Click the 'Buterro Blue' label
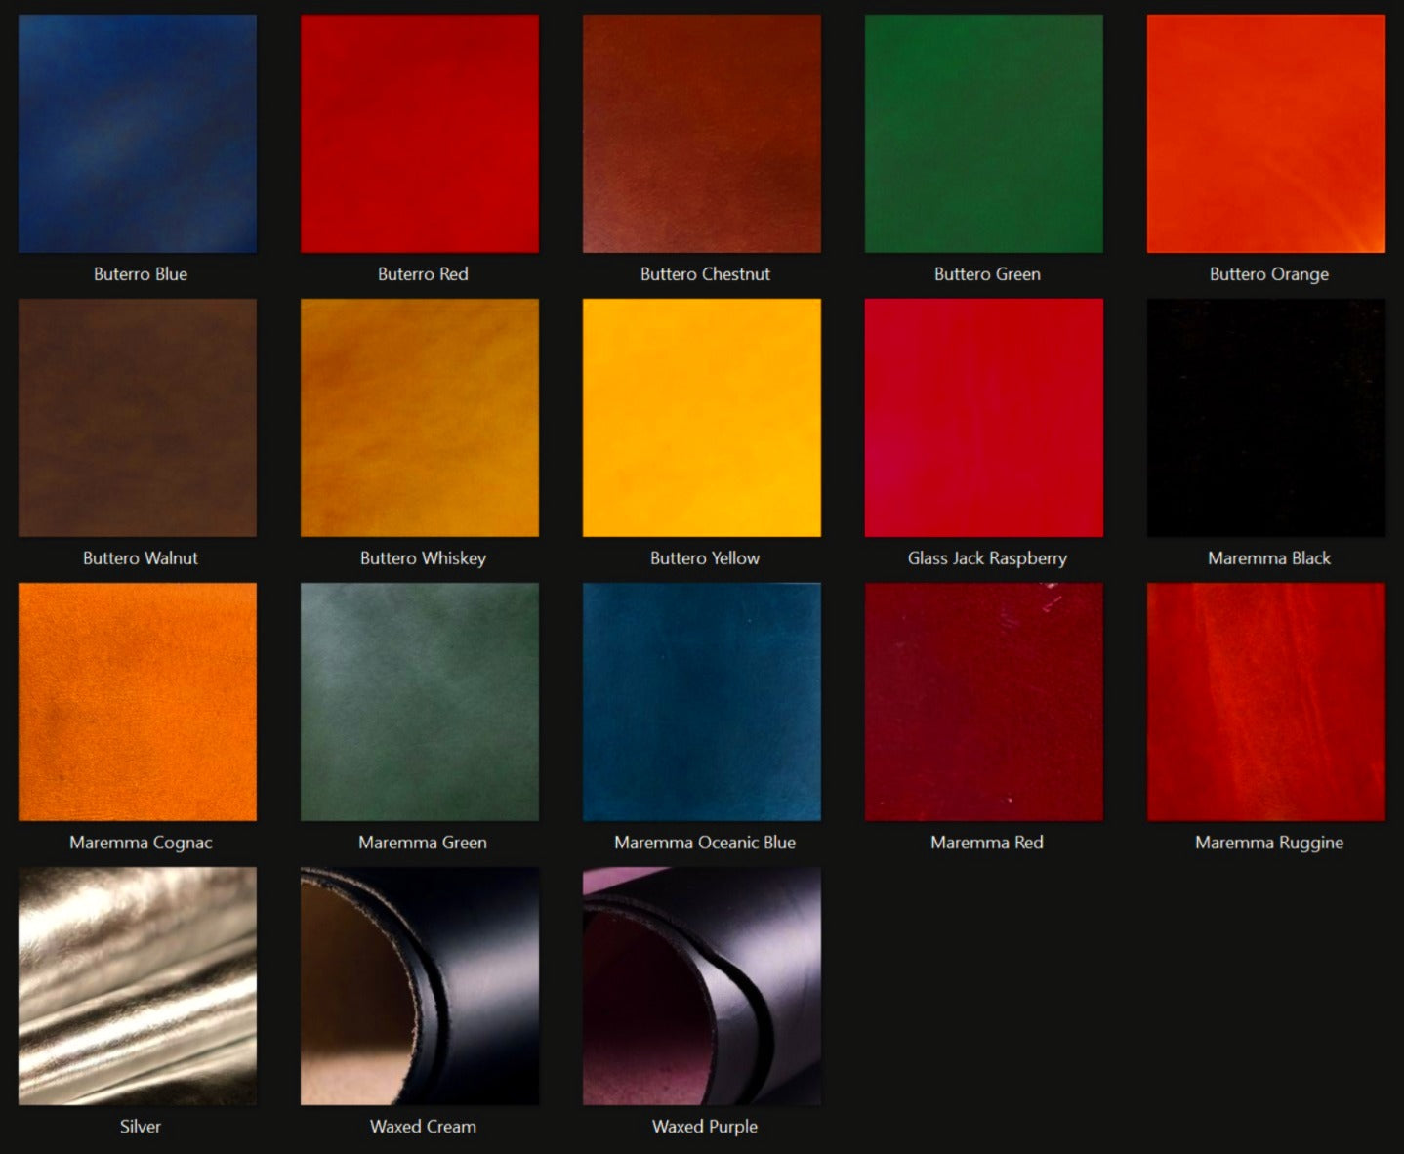 pyautogui.click(x=141, y=274)
